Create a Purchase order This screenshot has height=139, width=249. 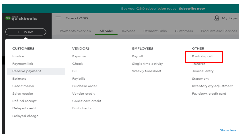point(85,86)
